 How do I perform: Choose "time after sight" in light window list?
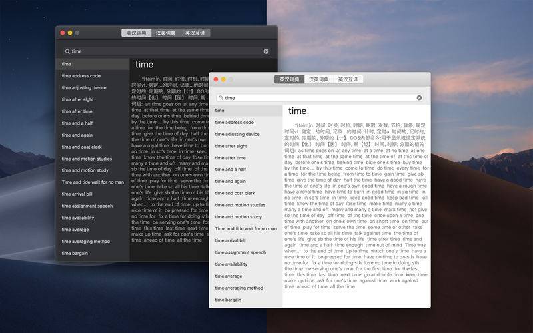(x=231, y=146)
